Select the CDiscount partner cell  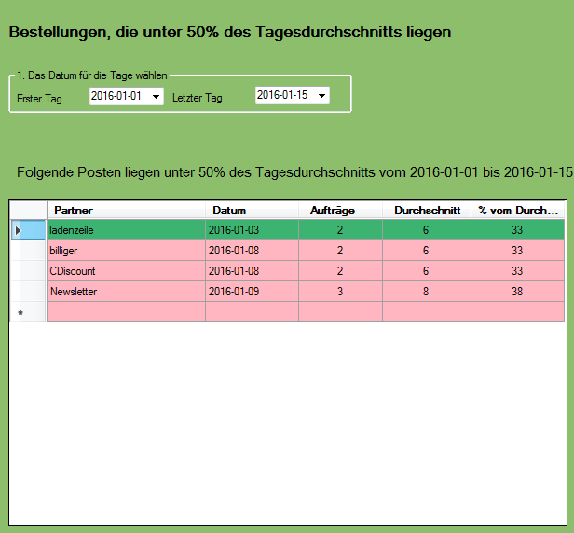pyautogui.click(x=126, y=271)
